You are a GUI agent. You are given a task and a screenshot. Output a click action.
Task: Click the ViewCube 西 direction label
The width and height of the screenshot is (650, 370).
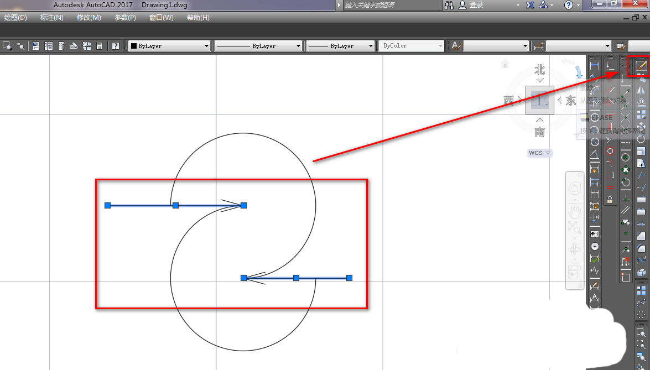click(508, 100)
